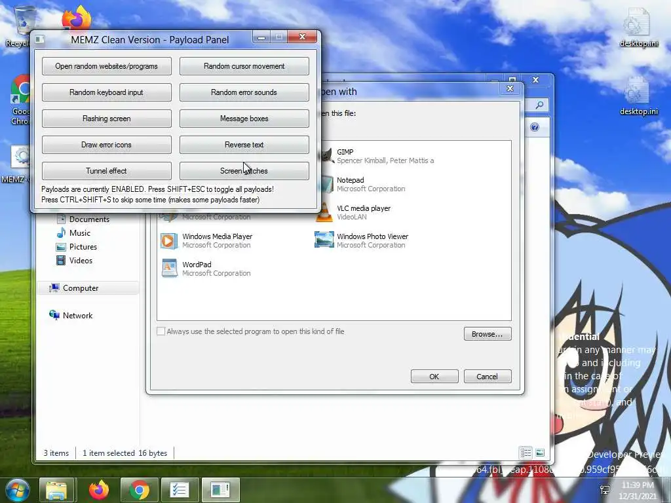Select Network in Explorer navigation pane
The width and height of the screenshot is (671, 503).
tap(71, 315)
